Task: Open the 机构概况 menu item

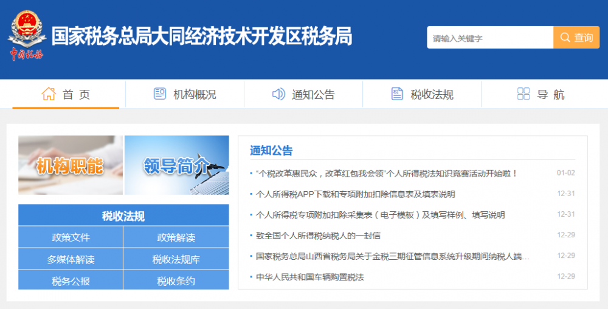Action: click(x=185, y=95)
